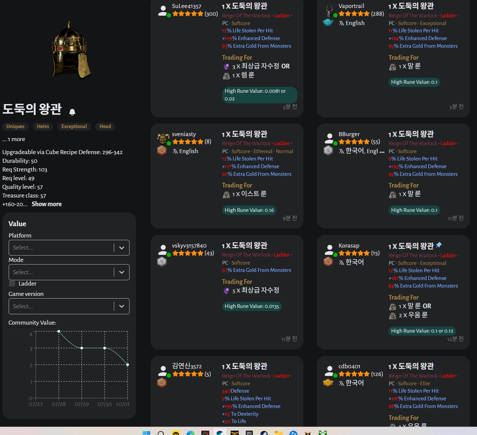The height and width of the screenshot is (435, 477).
Task: Click the pin icon on Korasap's listing
Action: [x=439, y=245]
